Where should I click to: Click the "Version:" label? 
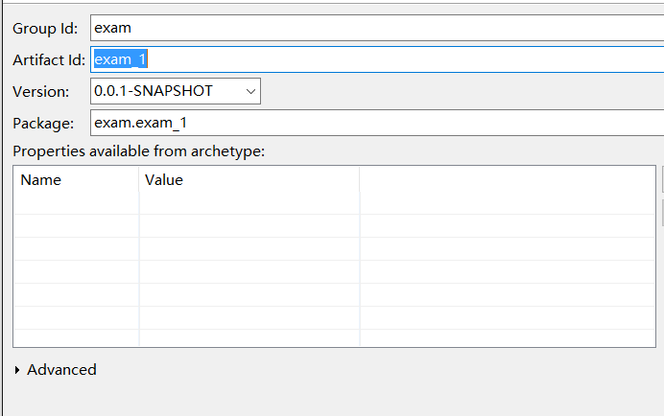[x=40, y=92]
